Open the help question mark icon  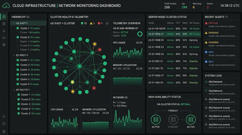(4, 124)
